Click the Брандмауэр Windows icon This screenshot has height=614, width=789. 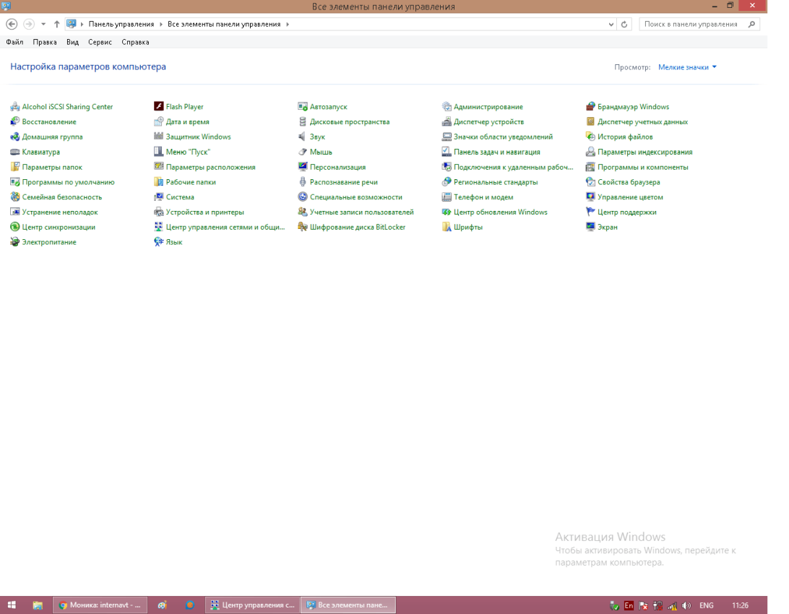pos(590,107)
